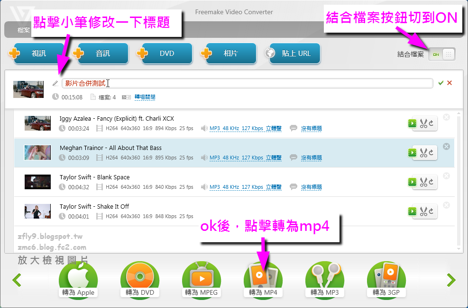Click the speaker icon on Iggy Azalea row
Image resolution: width=468 pixels, height=308 pixels.
204,128
